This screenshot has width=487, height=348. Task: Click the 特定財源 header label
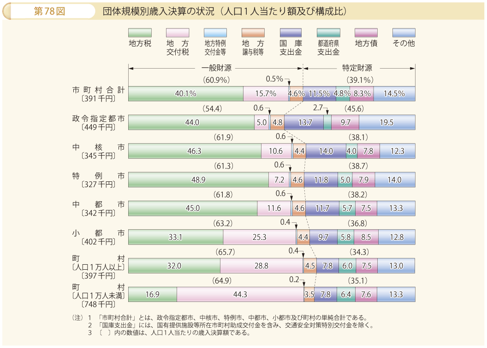coord(357,68)
